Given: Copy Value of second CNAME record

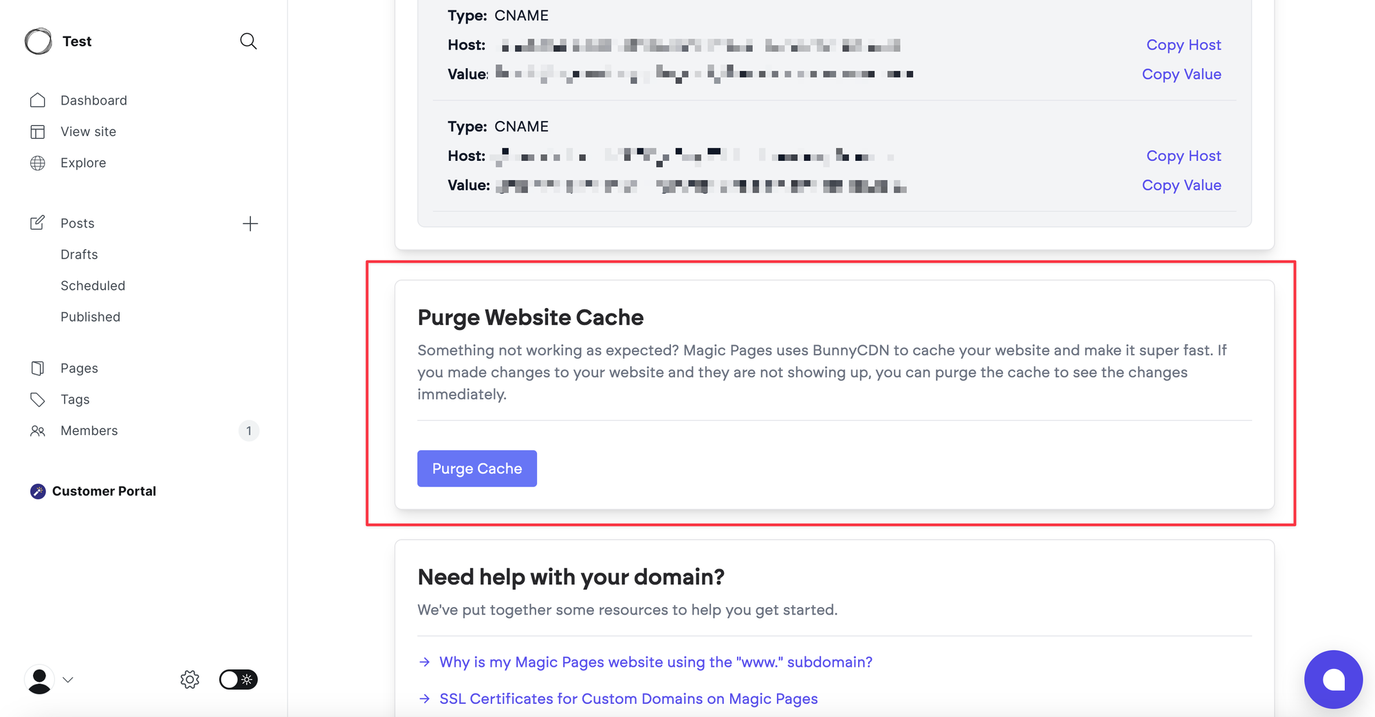Looking at the screenshot, I should pos(1181,186).
